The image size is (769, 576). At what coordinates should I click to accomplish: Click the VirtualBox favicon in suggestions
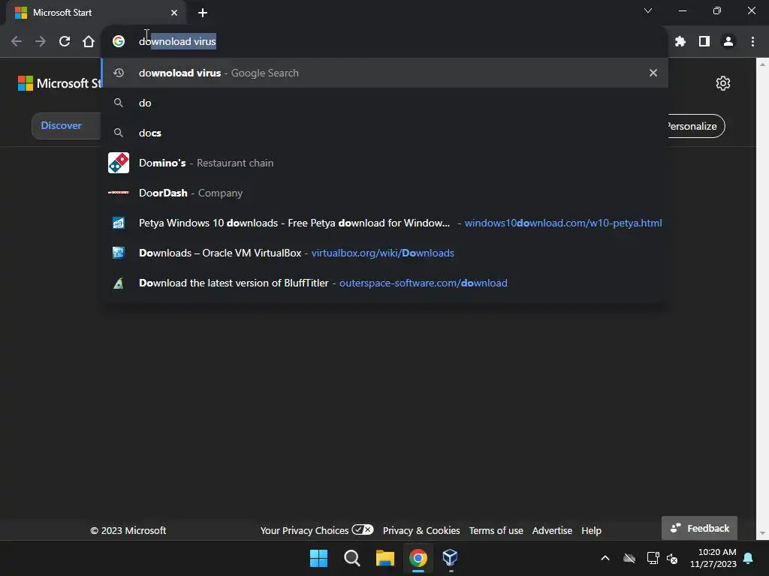click(x=119, y=253)
